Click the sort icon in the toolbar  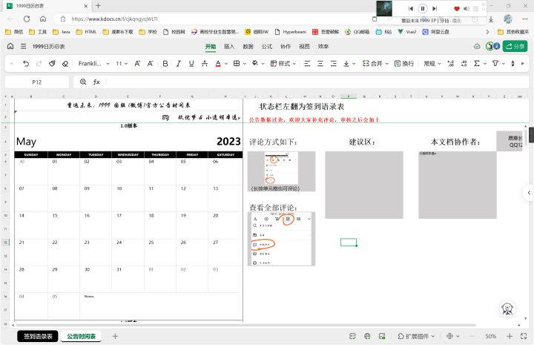(x=512, y=63)
